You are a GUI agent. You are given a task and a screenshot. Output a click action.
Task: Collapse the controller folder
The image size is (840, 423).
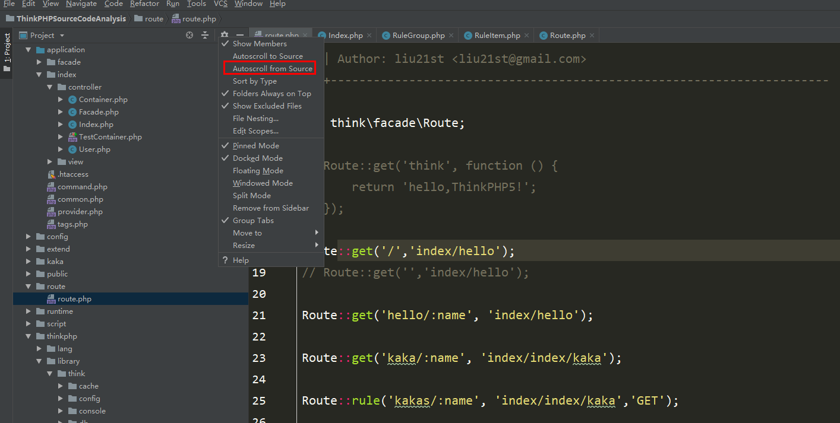coord(50,87)
